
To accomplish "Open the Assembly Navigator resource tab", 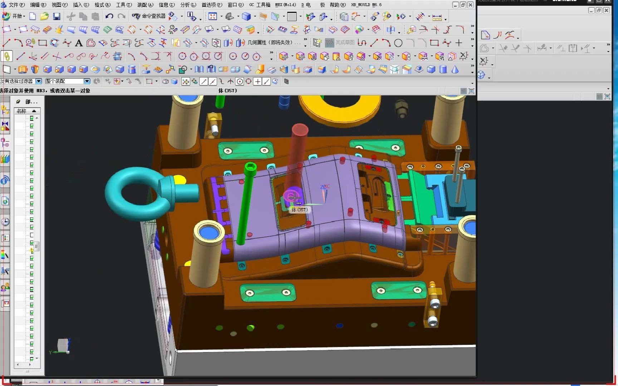I will click(x=5, y=110).
